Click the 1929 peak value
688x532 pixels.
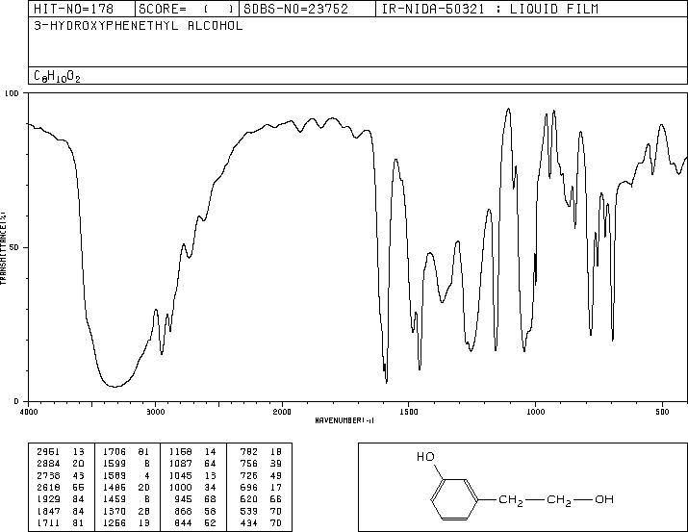48,499
